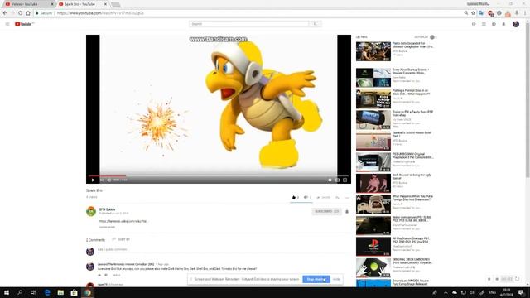
Task: Open the comments Sort by dropdown
Action: pyautogui.click(x=121, y=239)
